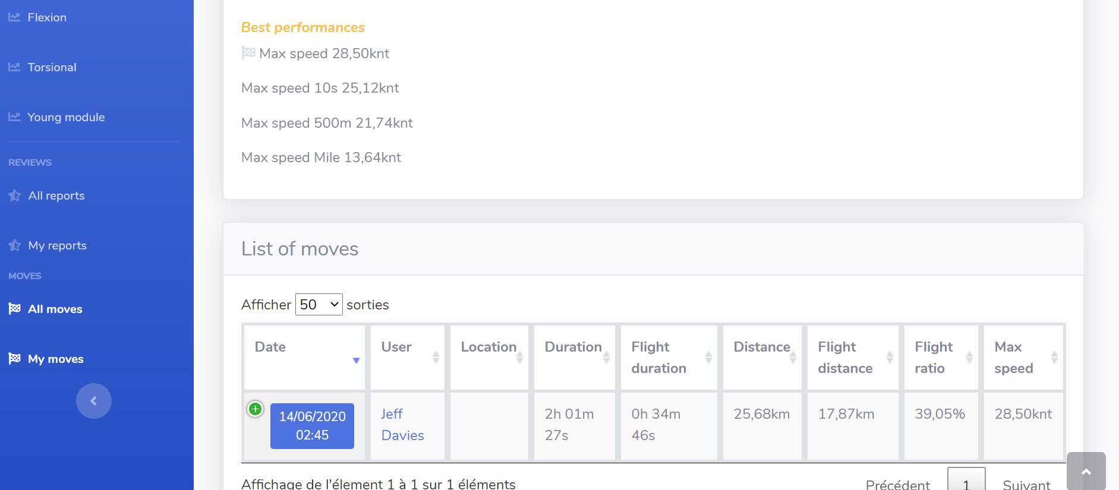1119x490 pixels.
Task: Open the All moves menu item
Action: [55, 309]
